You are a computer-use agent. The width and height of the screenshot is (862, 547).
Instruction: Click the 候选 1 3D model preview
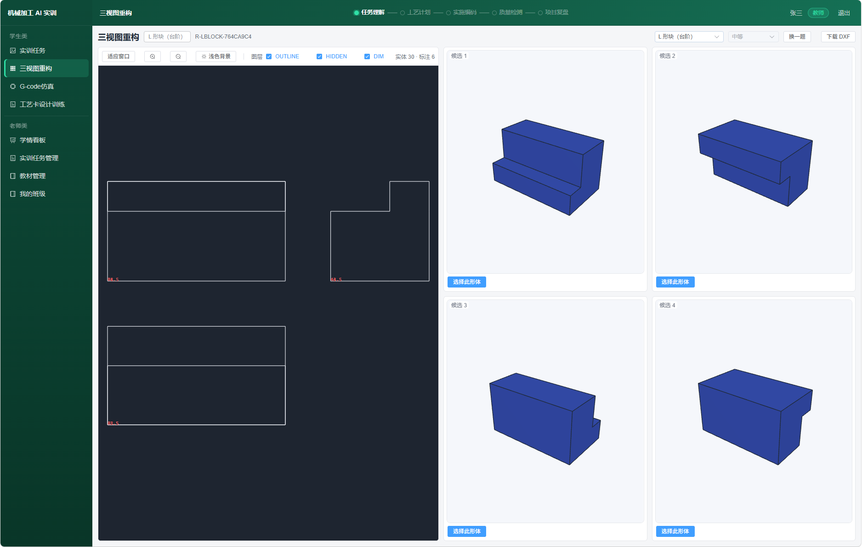coord(545,162)
